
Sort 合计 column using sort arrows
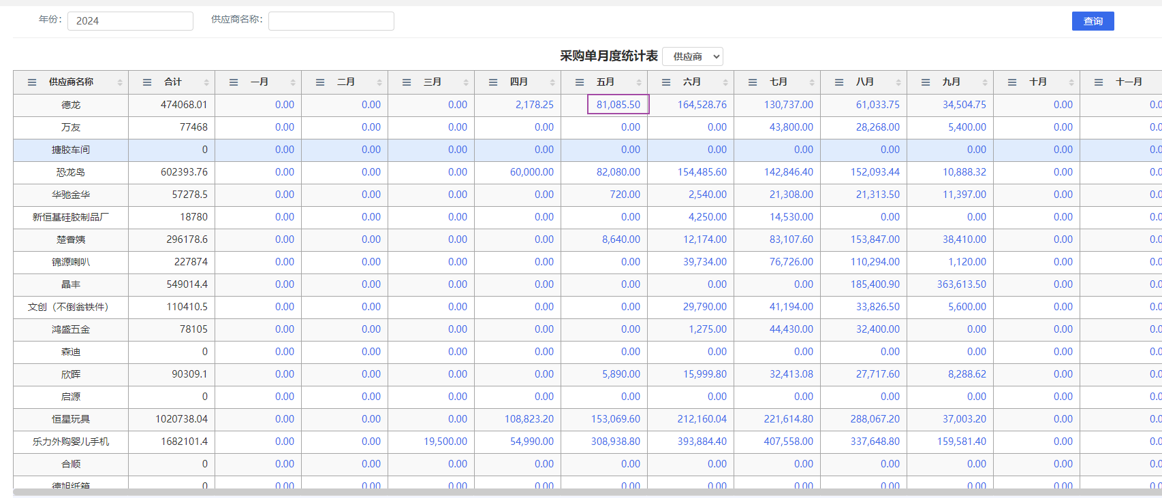[206, 82]
